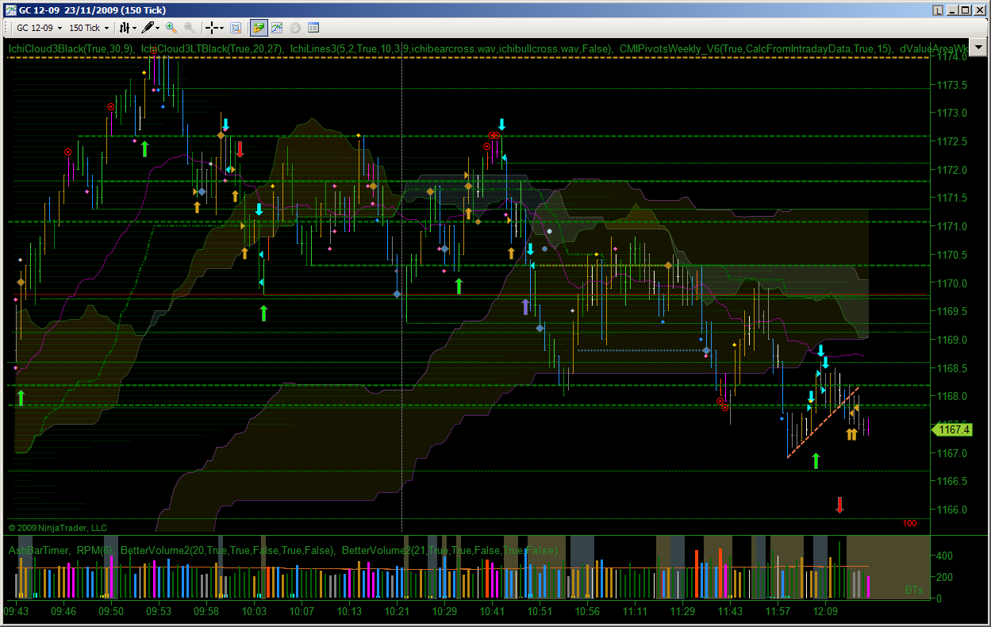
Task: Click the window link L button
Action: pyautogui.click(x=938, y=10)
